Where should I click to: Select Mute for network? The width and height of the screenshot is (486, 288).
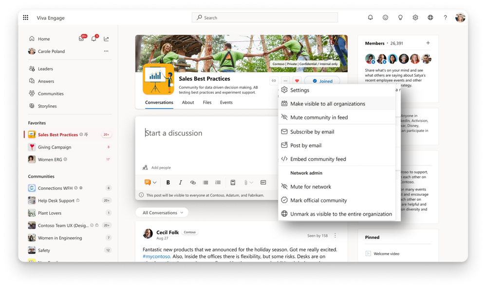tap(337, 186)
